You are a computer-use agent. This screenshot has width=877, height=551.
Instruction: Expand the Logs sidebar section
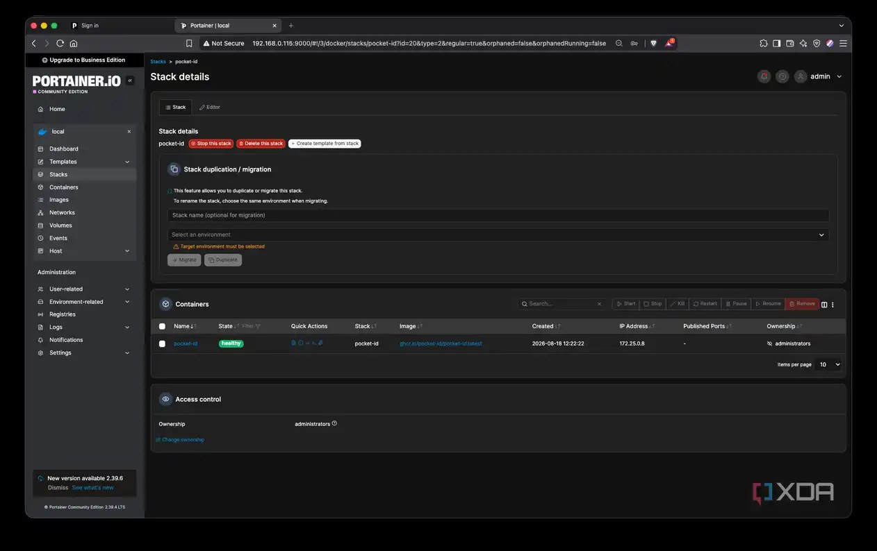coord(127,328)
